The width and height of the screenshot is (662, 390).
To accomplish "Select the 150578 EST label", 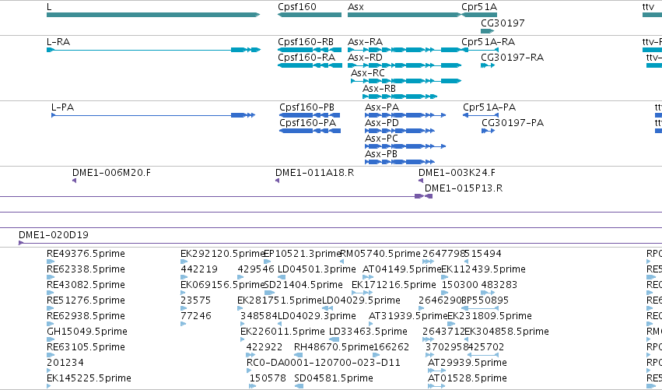I will 268,378.
